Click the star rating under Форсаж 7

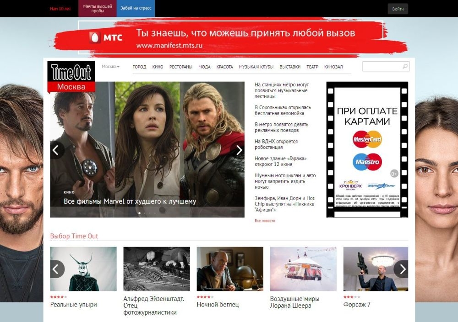point(352,297)
